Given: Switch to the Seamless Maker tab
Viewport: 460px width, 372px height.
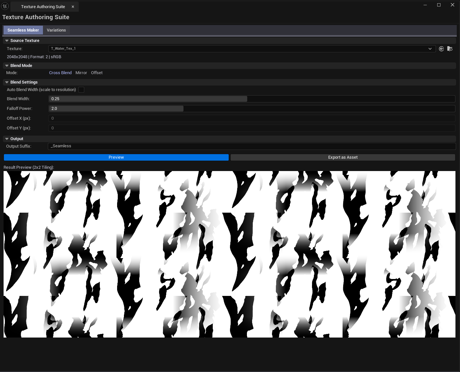Looking at the screenshot, I should click(x=23, y=30).
